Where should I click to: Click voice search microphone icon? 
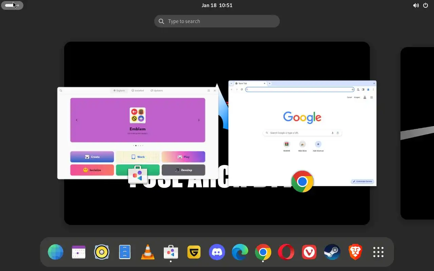click(333, 133)
